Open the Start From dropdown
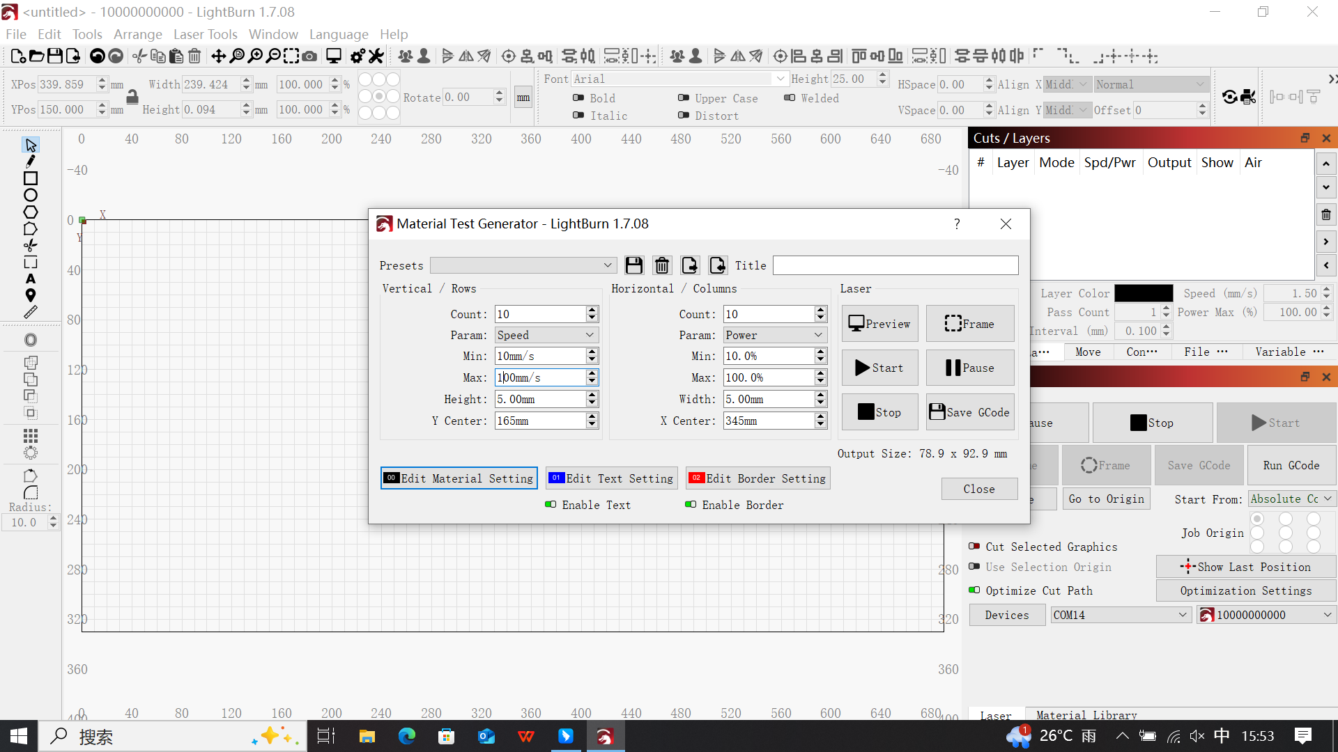Viewport: 1338px width, 752px height. pyautogui.click(x=1291, y=499)
